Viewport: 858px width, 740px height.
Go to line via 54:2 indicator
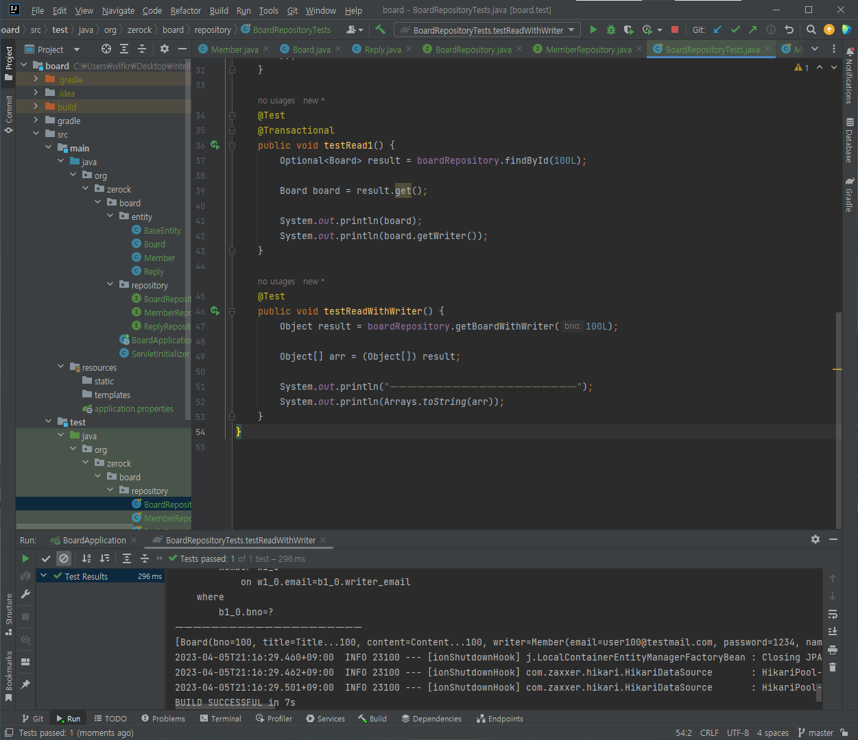pyautogui.click(x=684, y=732)
